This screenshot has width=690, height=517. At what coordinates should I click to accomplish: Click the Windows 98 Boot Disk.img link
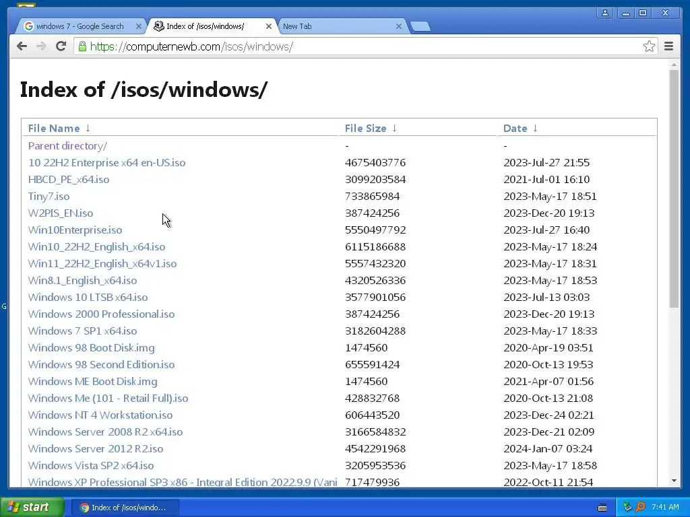[91, 348]
